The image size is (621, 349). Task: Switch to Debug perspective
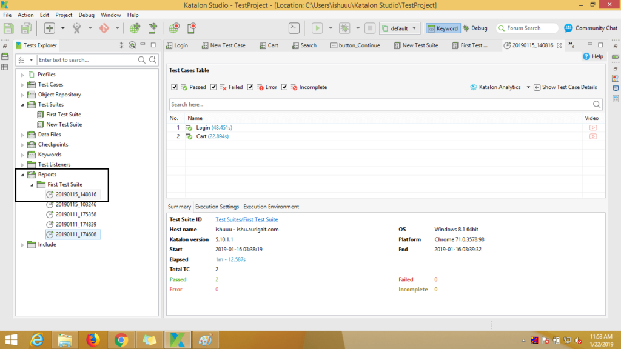coord(475,28)
